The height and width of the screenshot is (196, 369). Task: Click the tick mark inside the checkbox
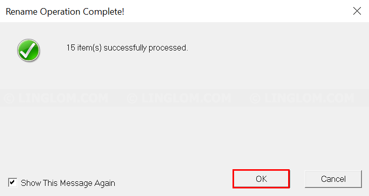(x=13, y=182)
